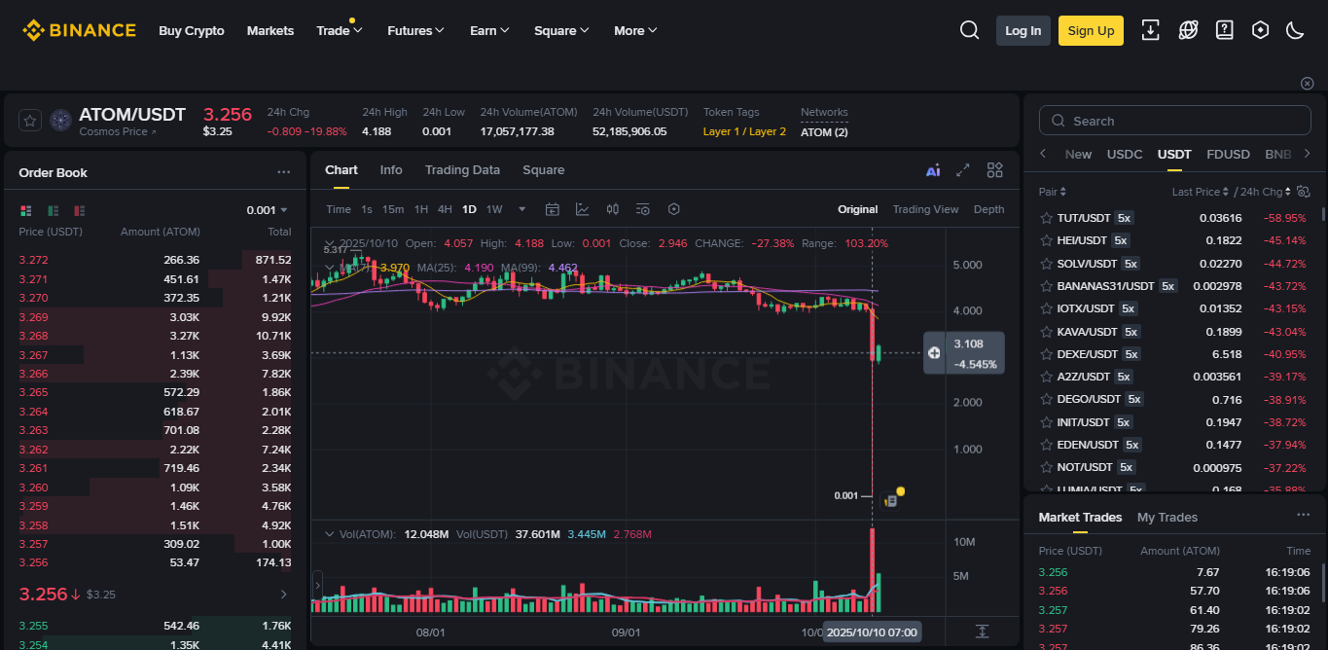Open technical indicators icon in the chart toolbar
This screenshot has width=1328, height=650.
[583, 209]
